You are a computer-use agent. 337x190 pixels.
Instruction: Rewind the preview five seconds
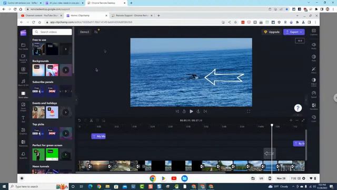click(x=184, y=111)
